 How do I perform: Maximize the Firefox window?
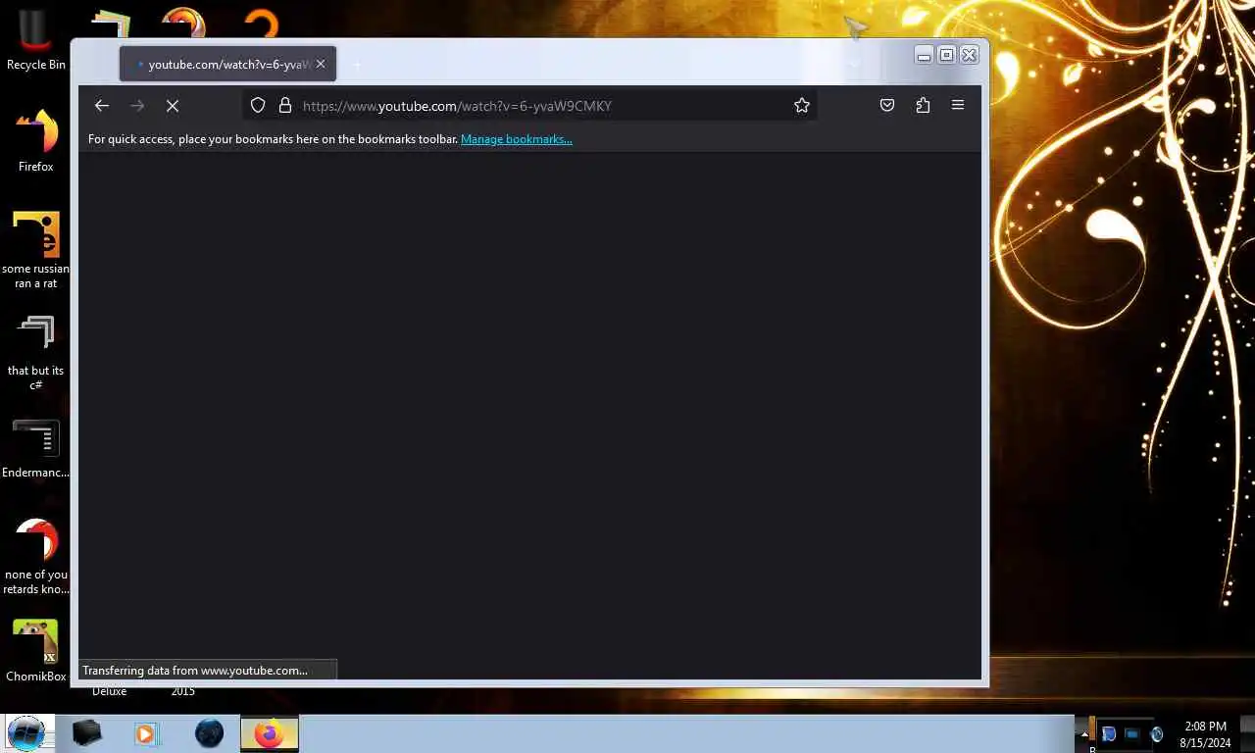pyautogui.click(x=946, y=55)
